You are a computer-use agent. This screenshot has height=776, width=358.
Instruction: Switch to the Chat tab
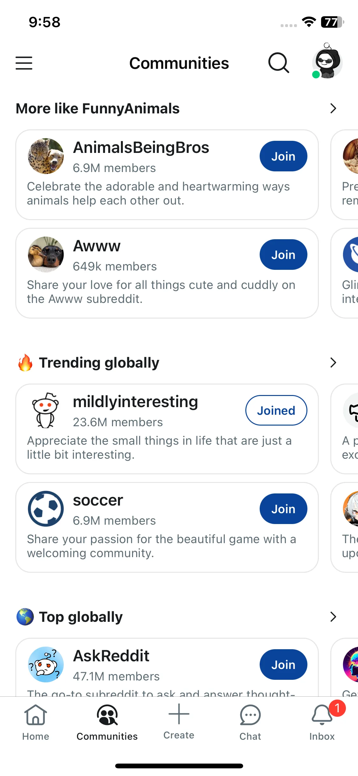[250, 722]
